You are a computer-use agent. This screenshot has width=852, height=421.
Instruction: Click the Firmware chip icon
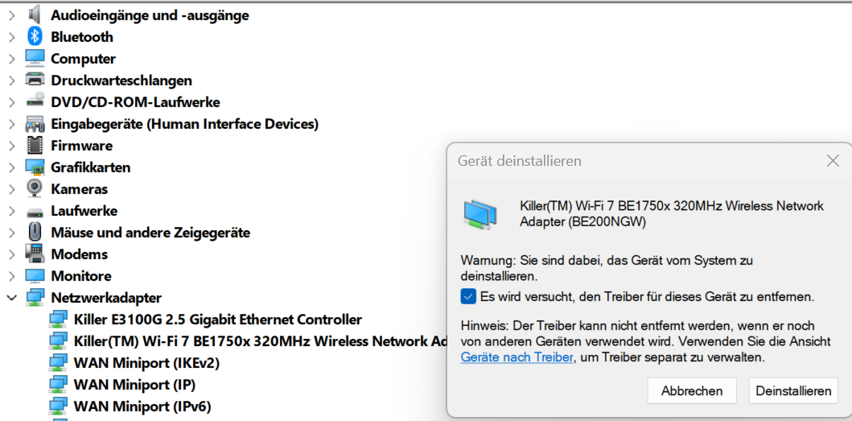(x=35, y=145)
